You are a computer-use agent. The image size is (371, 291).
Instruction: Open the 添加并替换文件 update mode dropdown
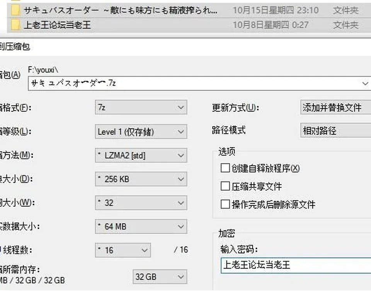tap(336, 107)
